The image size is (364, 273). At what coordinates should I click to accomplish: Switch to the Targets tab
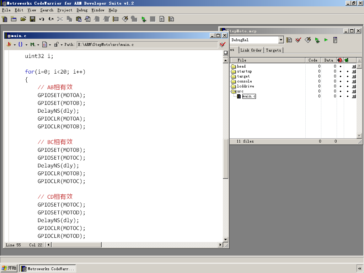[273, 50]
